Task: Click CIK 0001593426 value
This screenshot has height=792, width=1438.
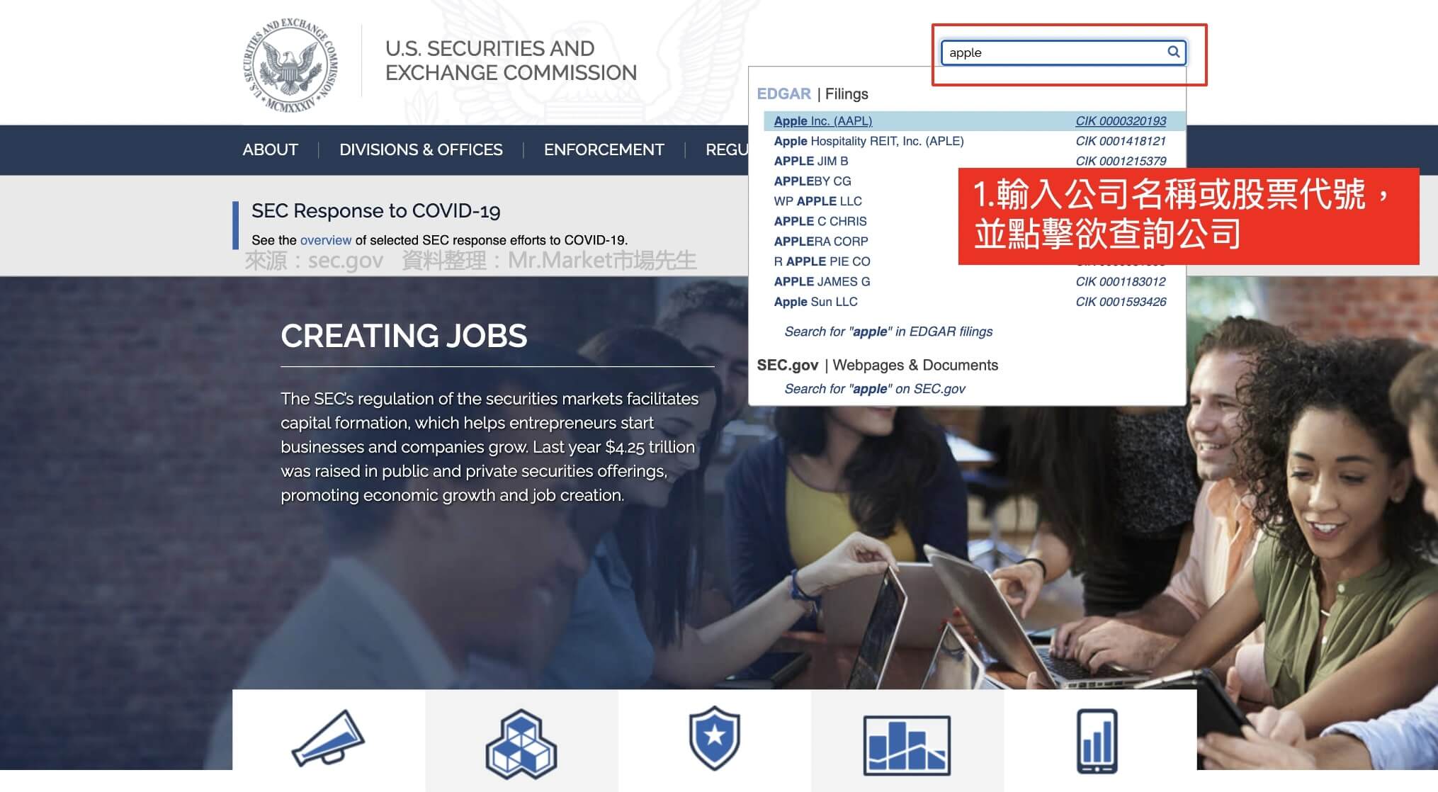Action: pyautogui.click(x=1121, y=302)
